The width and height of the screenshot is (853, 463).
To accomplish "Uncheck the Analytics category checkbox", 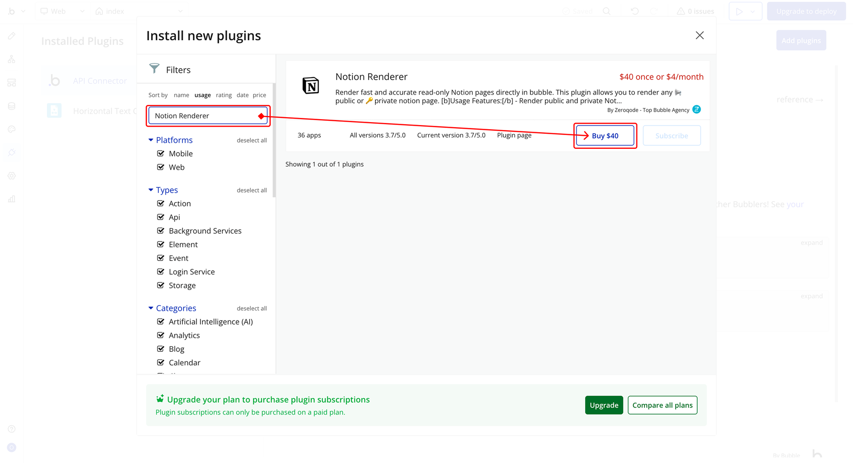I will coord(161,335).
